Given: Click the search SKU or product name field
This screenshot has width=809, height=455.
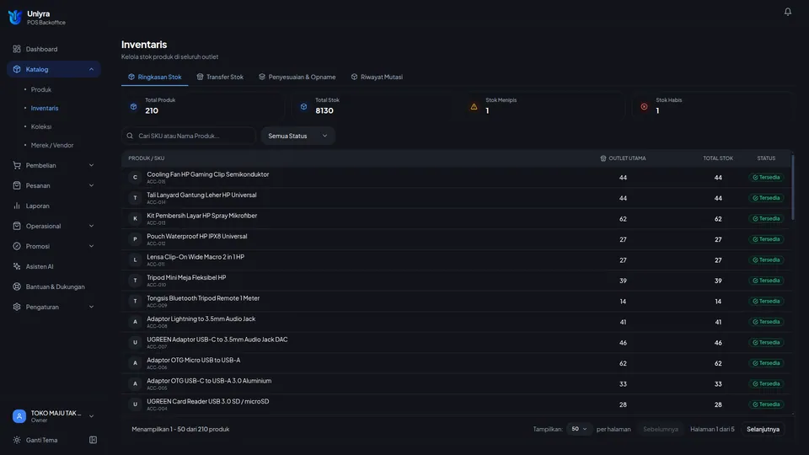Looking at the screenshot, I should (x=189, y=136).
